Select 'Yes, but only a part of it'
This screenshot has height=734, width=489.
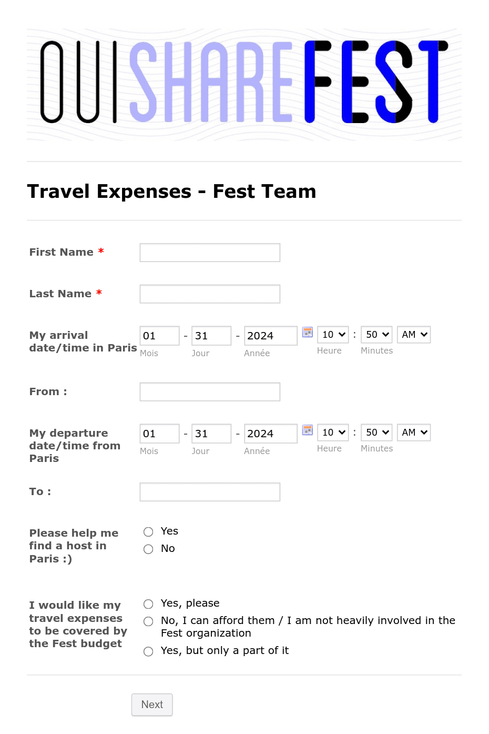tap(148, 651)
